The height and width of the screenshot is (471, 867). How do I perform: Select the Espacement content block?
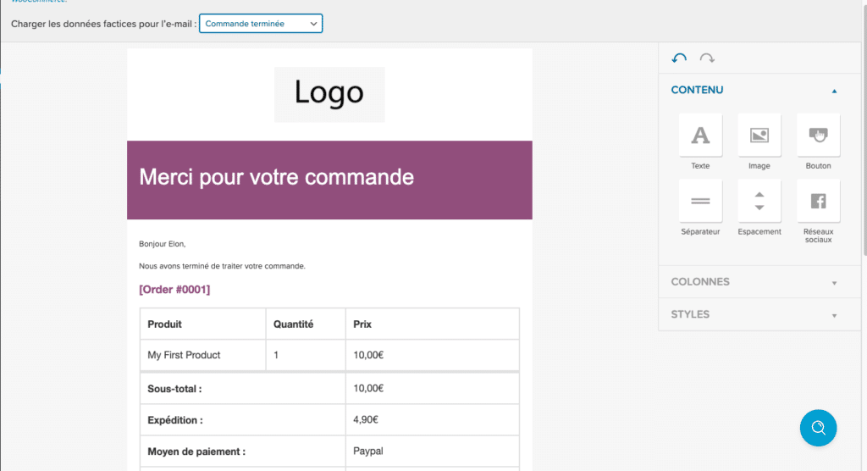click(759, 201)
